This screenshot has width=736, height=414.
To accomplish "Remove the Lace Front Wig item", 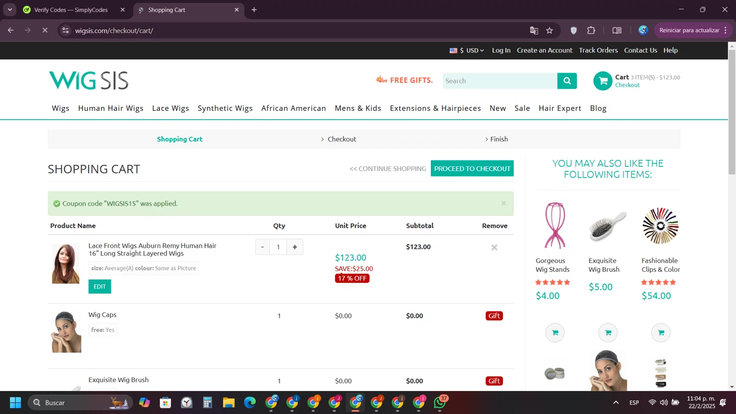I will tap(494, 247).
